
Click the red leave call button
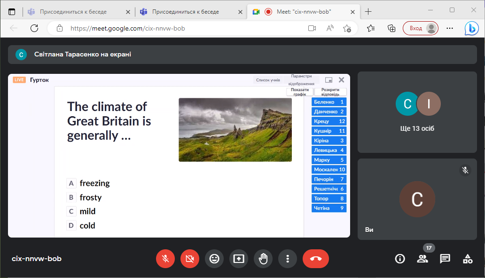pos(315,258)
